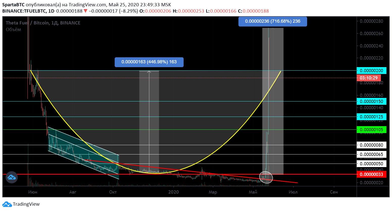Viewport: 392px width, 211px height.
Task: Select the 0.00000050 white price label
Action: click(372, 164)
